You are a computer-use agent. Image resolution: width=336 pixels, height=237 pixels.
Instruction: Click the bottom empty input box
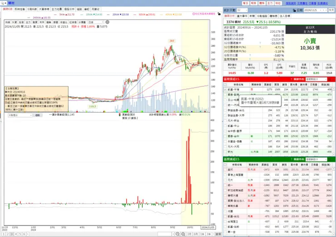click(165, 234)
